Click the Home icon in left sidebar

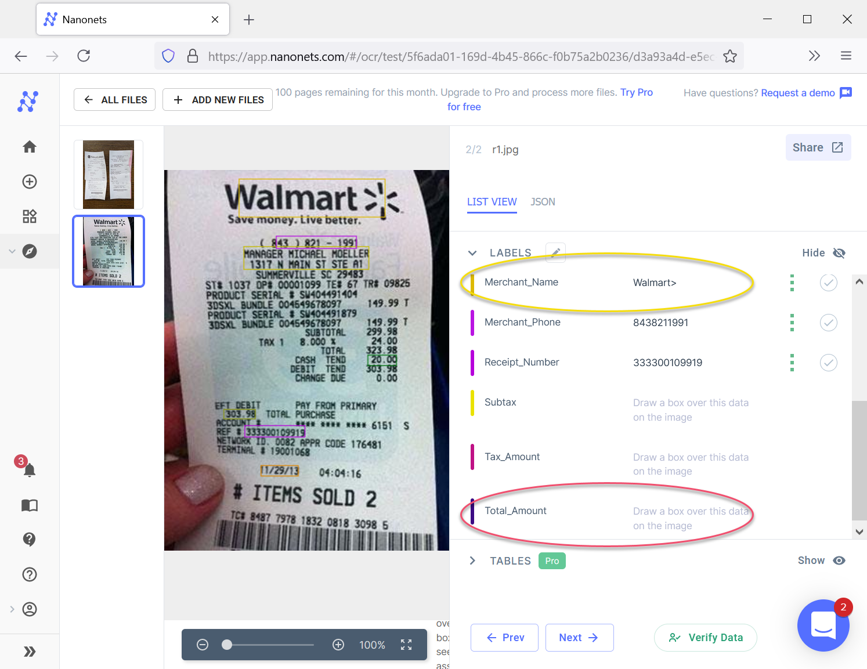(x=30, y=147)
